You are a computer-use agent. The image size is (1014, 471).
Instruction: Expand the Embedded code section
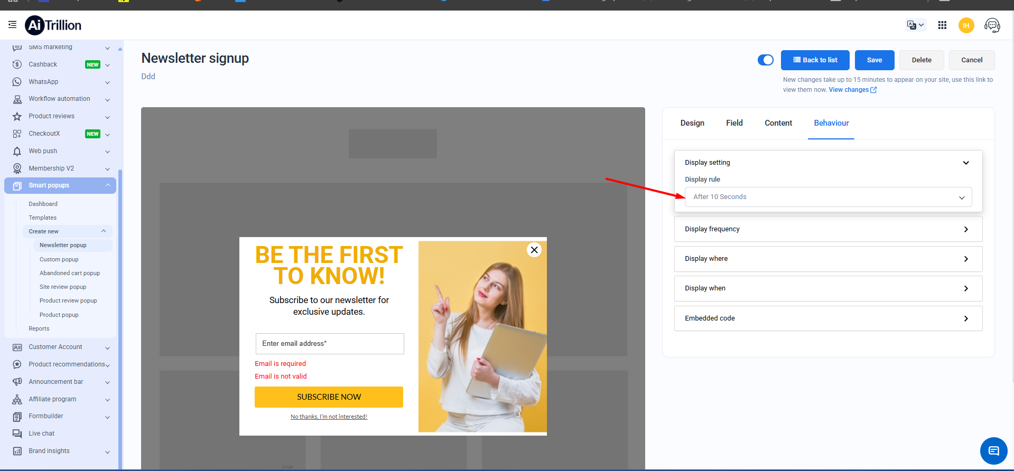pos(827,318)
